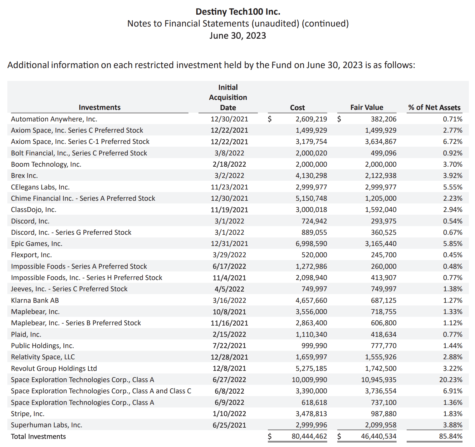The height and width of the screenshot is (447, 475).
Task: Select the Investments column header
Action: (x=99, y=107)
